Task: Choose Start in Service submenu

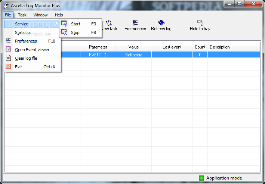Action: click(x=81, y=24)
